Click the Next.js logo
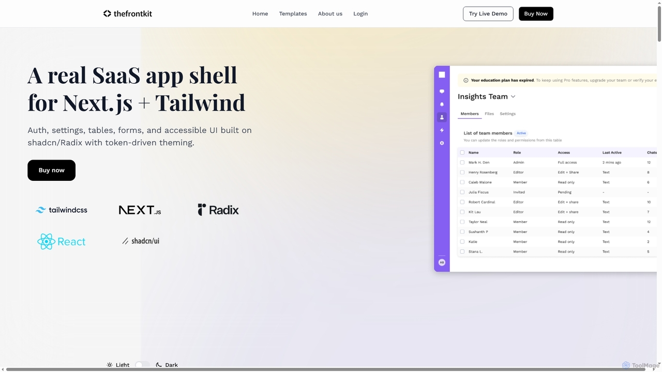The height and width of the screenshot is (372, 662). [x=140, y=210]
